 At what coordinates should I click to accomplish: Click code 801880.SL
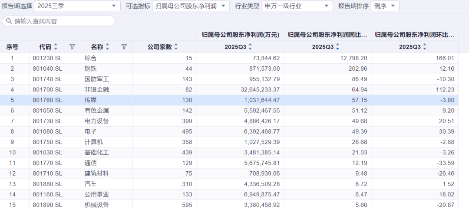tap(48, 184)
